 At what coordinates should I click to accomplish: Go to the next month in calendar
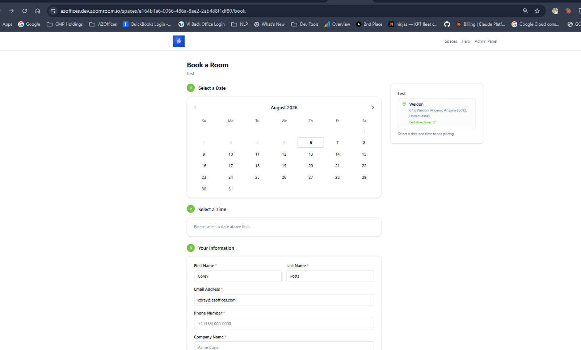373,107
